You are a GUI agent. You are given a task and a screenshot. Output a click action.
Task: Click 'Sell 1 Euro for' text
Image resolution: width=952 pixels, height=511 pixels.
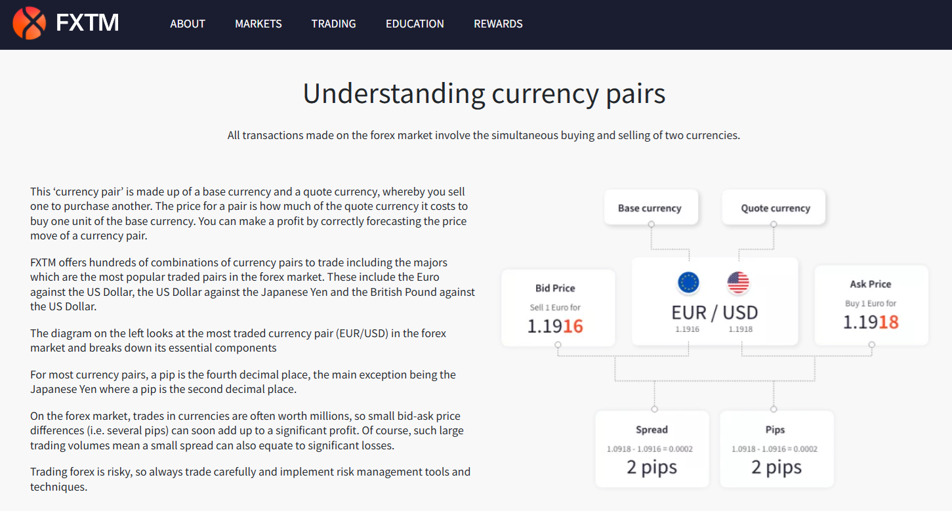click(555, 307)
